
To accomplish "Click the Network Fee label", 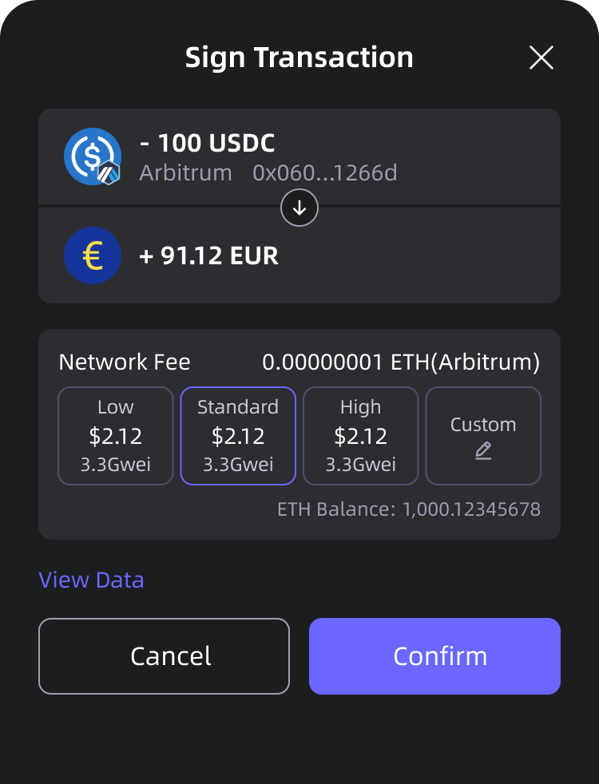I will point(125,362).
